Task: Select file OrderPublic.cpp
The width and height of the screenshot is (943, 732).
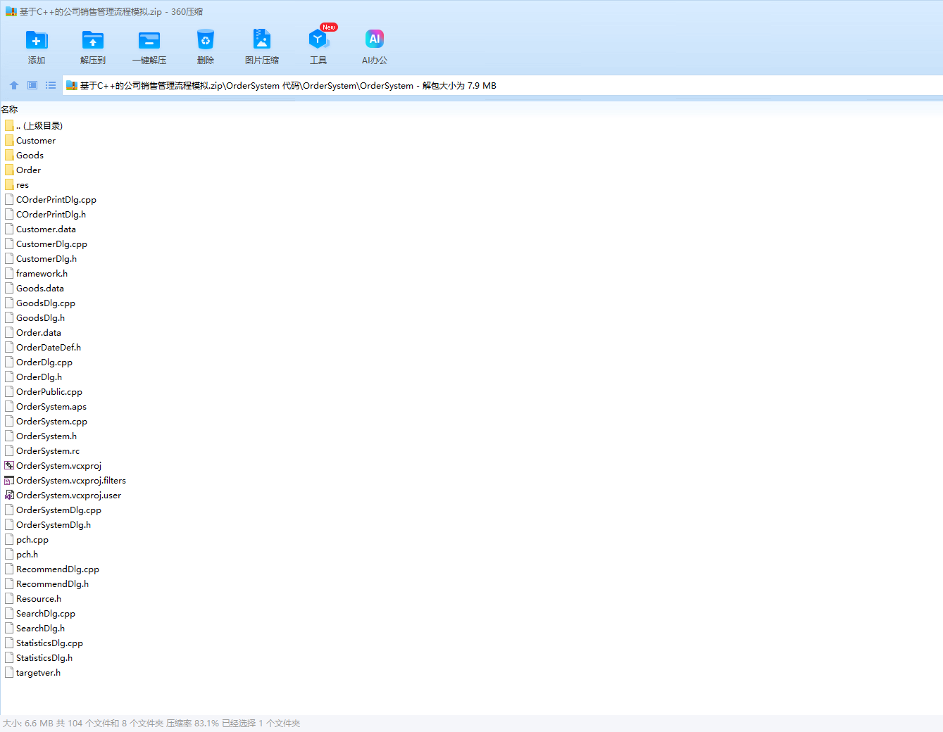Action: pos(44,391)
